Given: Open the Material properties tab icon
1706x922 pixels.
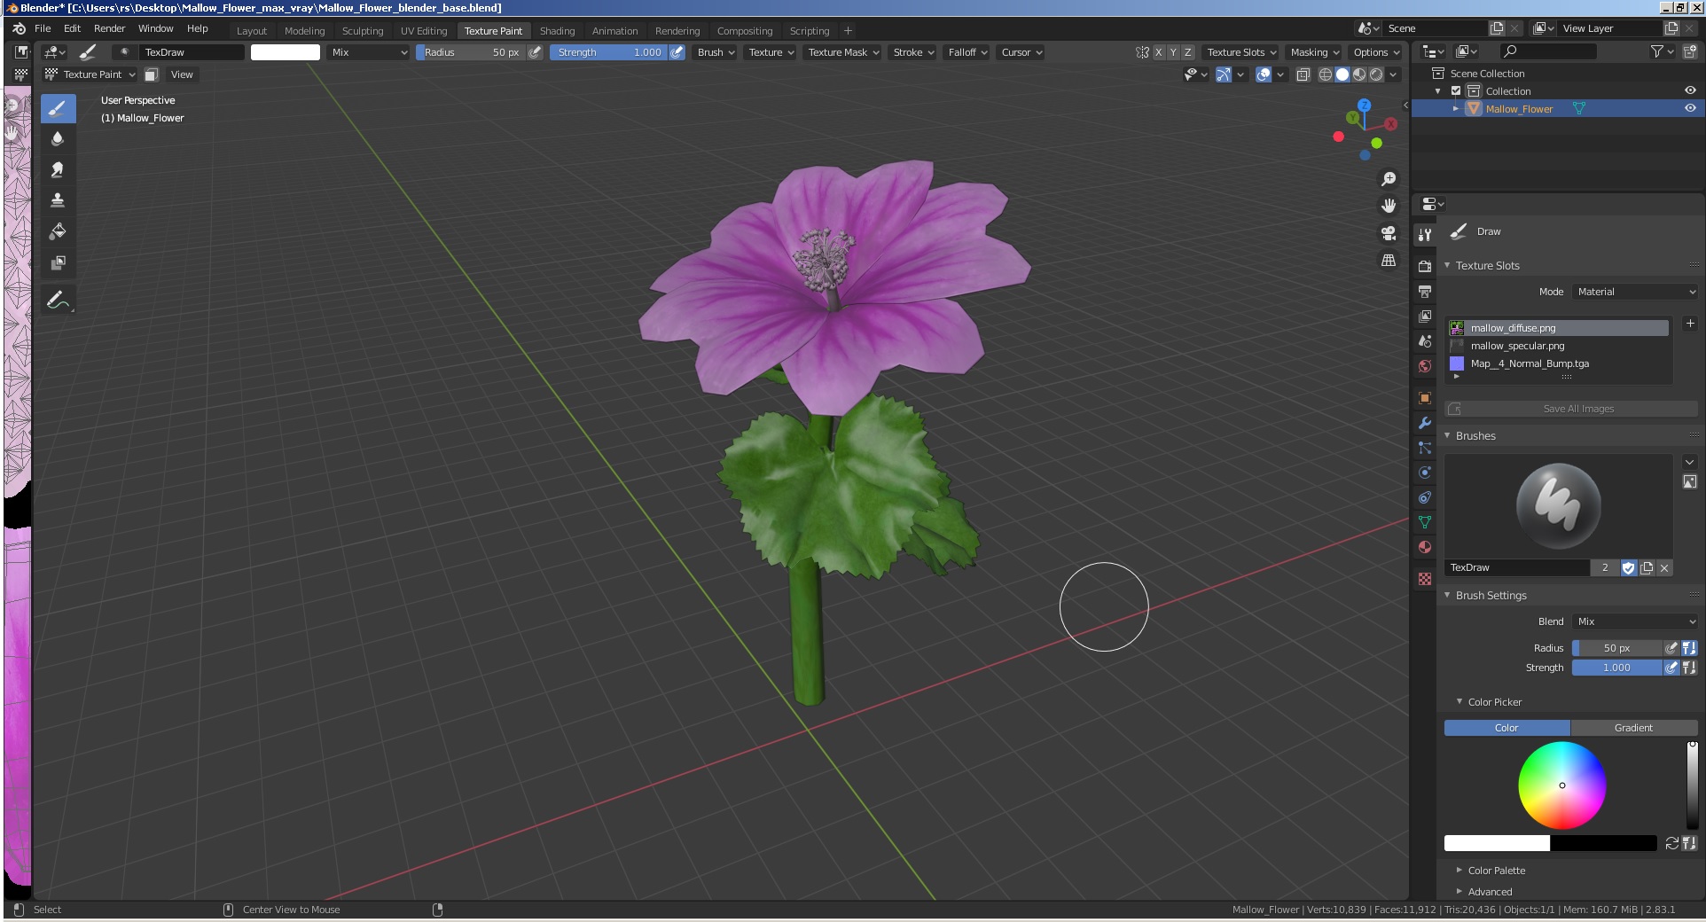Looking at the screenshot, I should tap(1425, 547).
